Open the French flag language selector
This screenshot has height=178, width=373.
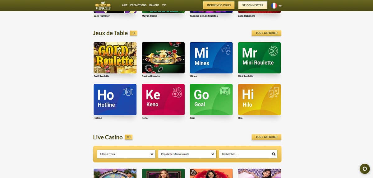pyautogui.click(x=274, y=5)
